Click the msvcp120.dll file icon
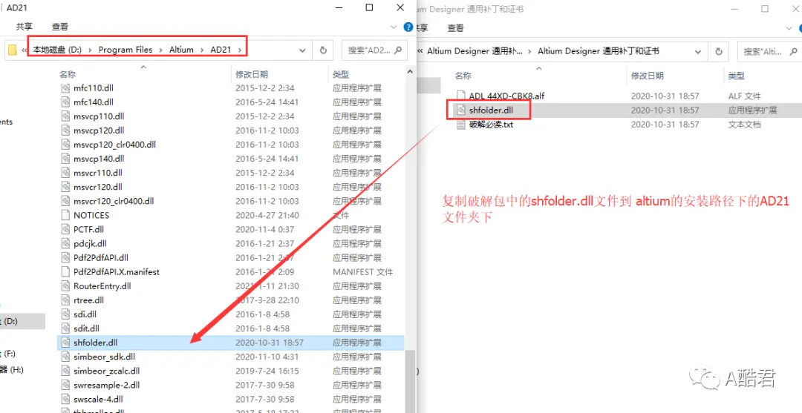 65,130
